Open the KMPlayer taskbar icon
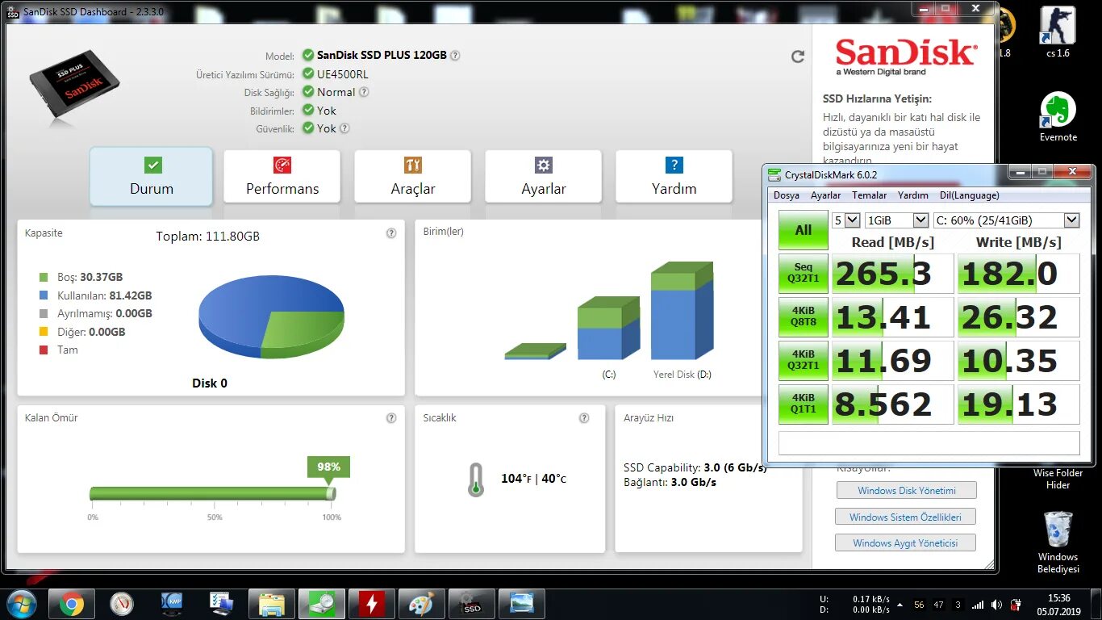Screen dimensions: 1102x620 (171, 604)
